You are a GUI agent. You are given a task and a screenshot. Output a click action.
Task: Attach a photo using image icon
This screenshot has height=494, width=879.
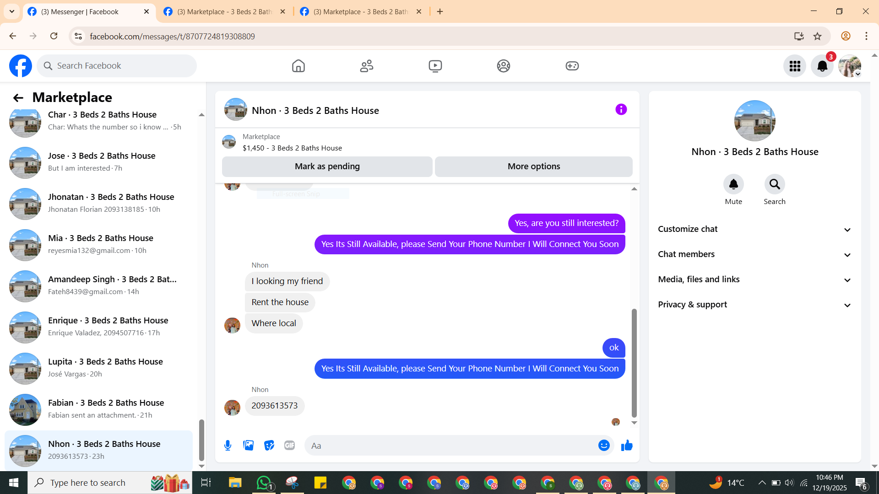click(248, 446)
